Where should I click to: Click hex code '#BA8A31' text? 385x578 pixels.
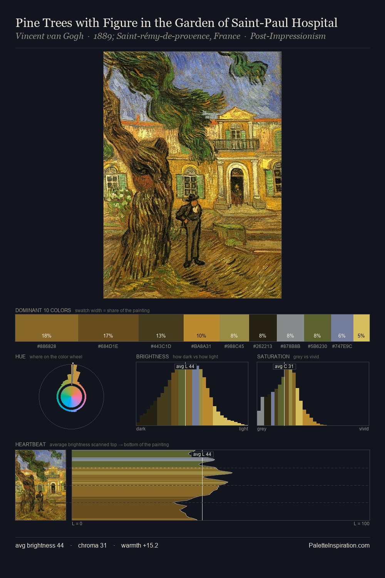pos(201,346)
